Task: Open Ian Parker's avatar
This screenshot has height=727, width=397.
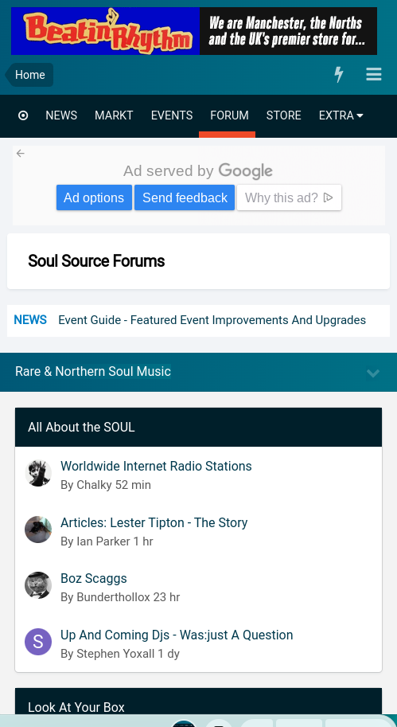Action: point(38,530)
